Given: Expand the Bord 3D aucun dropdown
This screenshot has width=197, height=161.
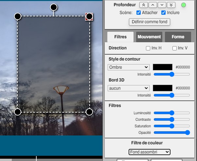Looking at the screenshot, I should tap(128, 88).
